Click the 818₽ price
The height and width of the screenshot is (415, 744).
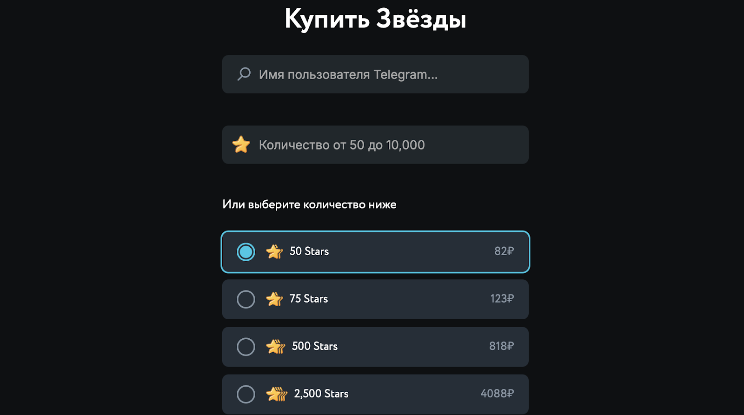[x=501, y=346]
